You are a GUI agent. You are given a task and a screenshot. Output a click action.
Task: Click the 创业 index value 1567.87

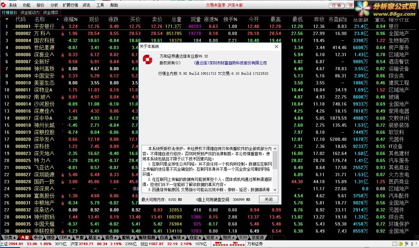(x=156, y=244)
